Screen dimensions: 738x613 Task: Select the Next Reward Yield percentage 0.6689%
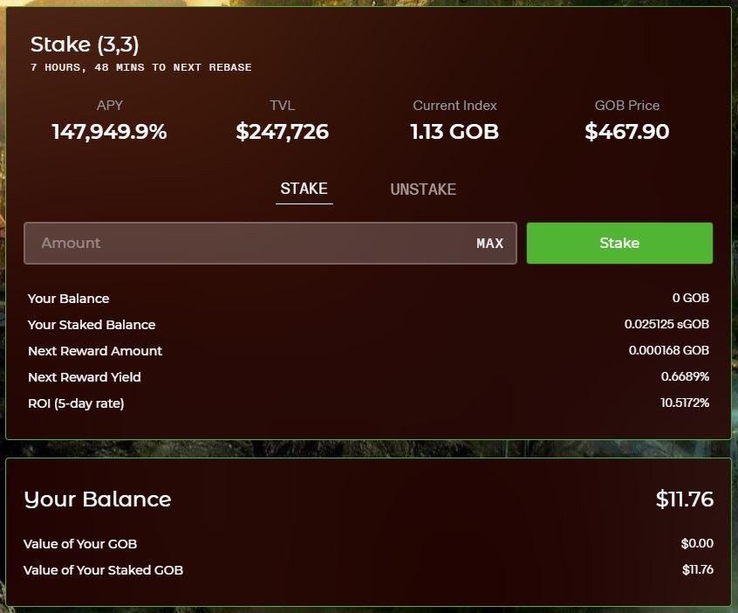coord(685,376)
